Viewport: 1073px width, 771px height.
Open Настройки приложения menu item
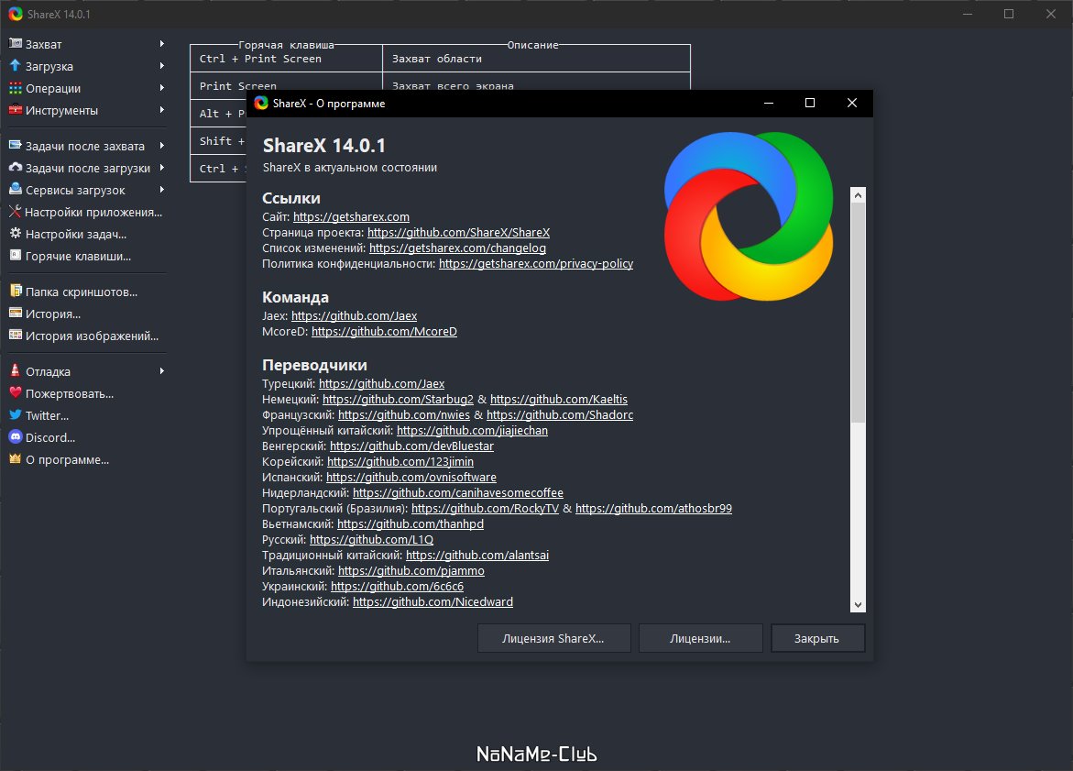tap(93, 212)
